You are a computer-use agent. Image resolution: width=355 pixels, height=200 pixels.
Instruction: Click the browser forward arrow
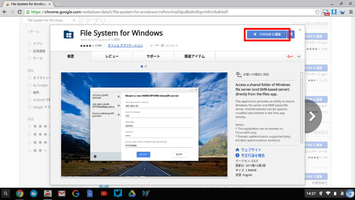(x=12, y=12)
